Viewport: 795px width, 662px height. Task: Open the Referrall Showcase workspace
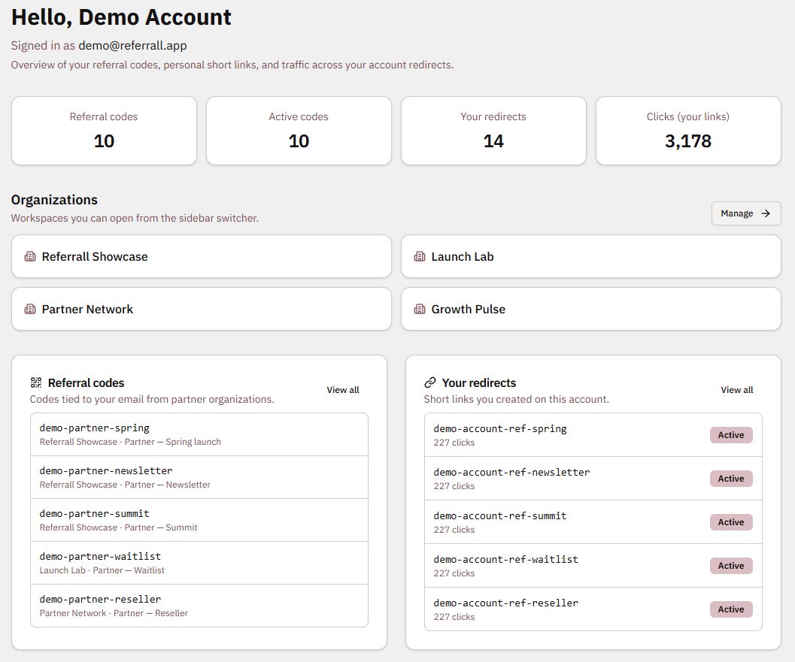click(200, 256)
